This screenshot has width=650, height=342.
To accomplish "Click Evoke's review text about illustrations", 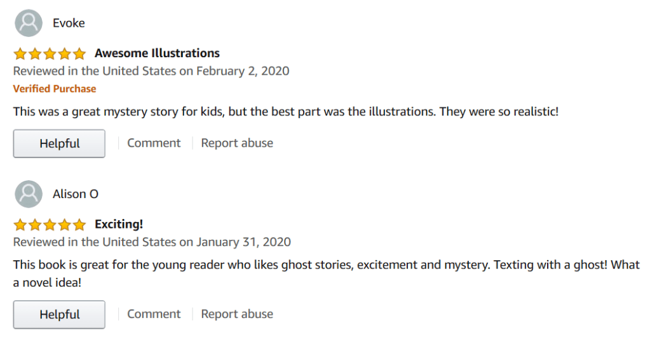I will point(285,112).
